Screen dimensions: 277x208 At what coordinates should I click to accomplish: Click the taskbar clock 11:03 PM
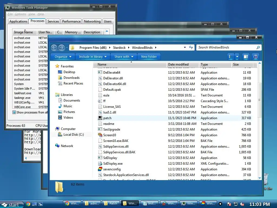point(260,204)
